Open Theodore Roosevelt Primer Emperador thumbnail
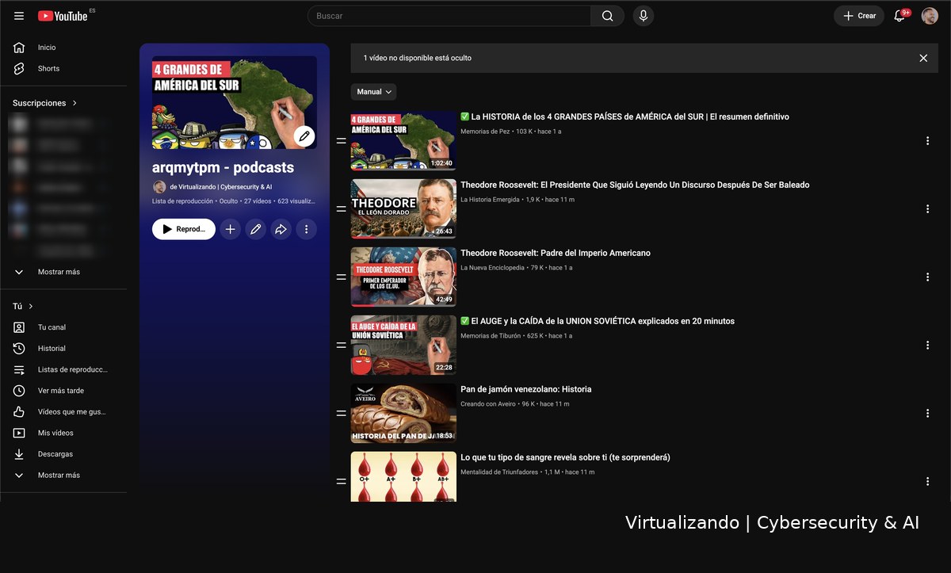The height and width of the screenshot is (573, 951). coord(403,277)
